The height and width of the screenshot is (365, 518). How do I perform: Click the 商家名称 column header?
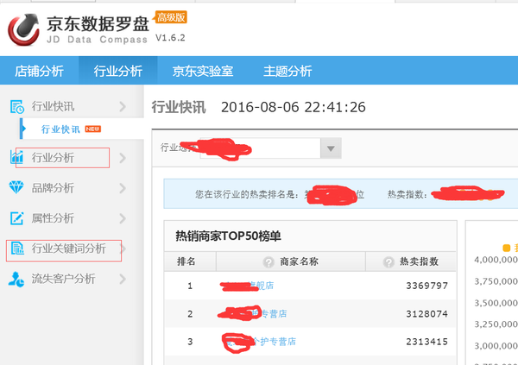click(x=299, y=261)
